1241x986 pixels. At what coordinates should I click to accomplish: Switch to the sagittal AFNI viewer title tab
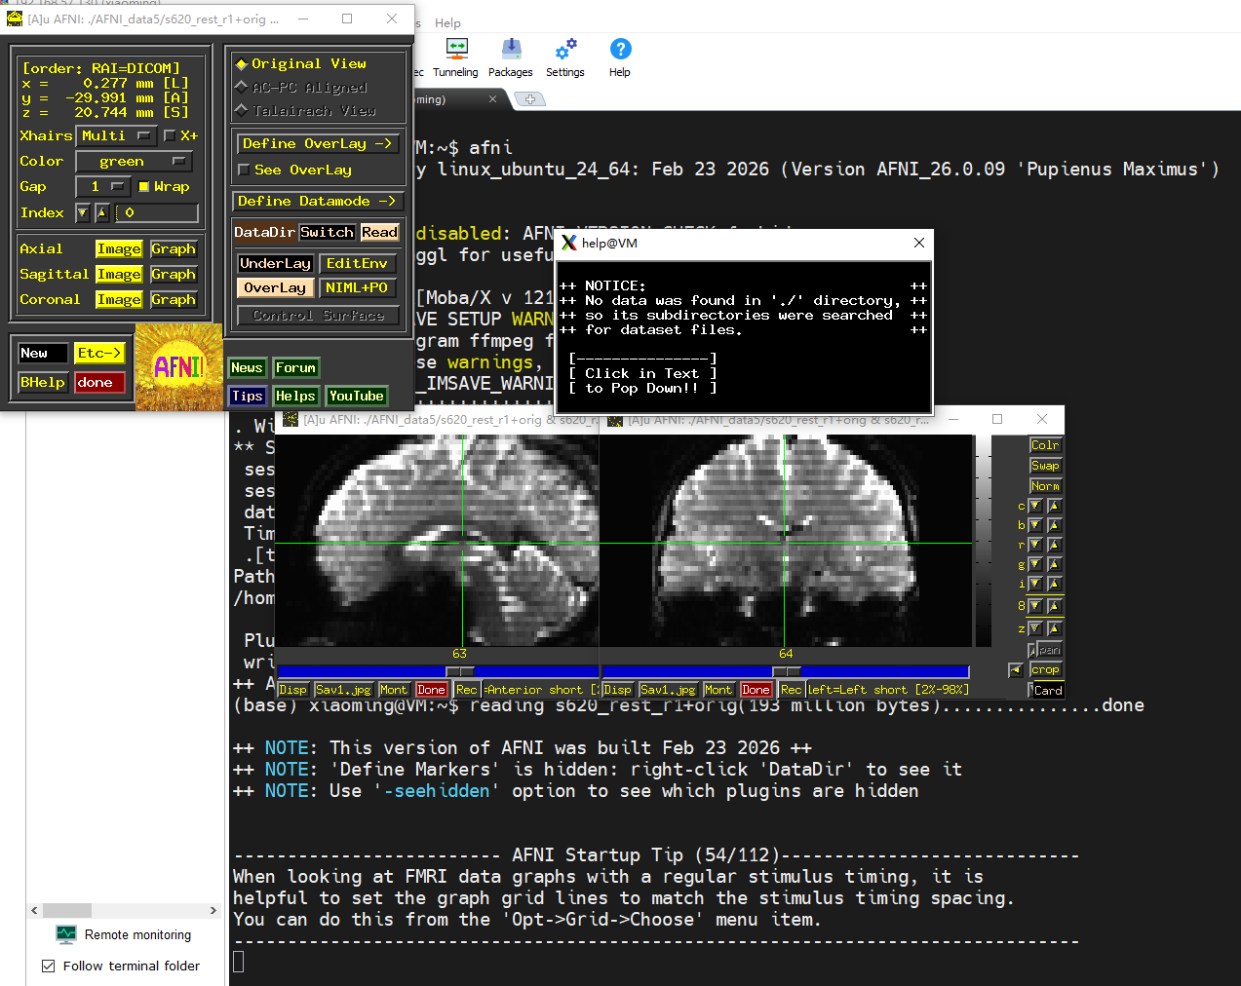(435, 420)
